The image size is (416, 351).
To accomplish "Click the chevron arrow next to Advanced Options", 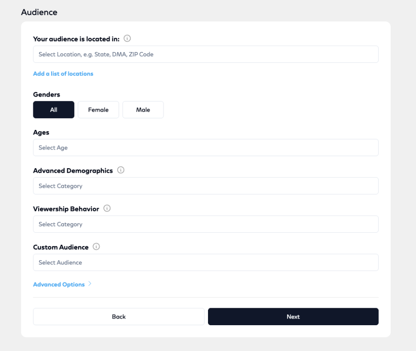I will (90, 284).
